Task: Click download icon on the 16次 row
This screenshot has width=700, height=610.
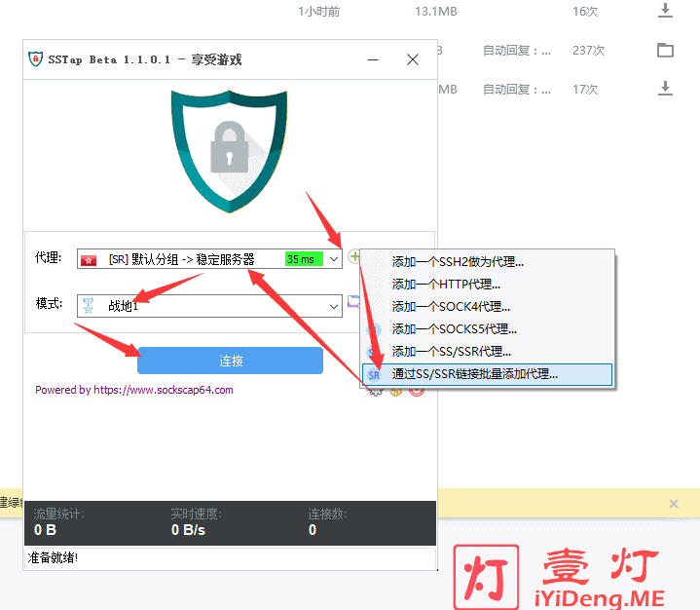Action: (x=665, y=11)
